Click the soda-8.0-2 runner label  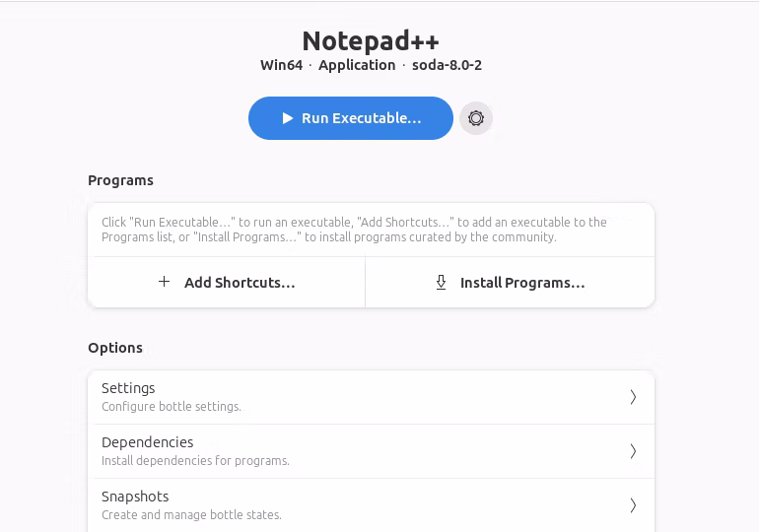coord(447,65)
